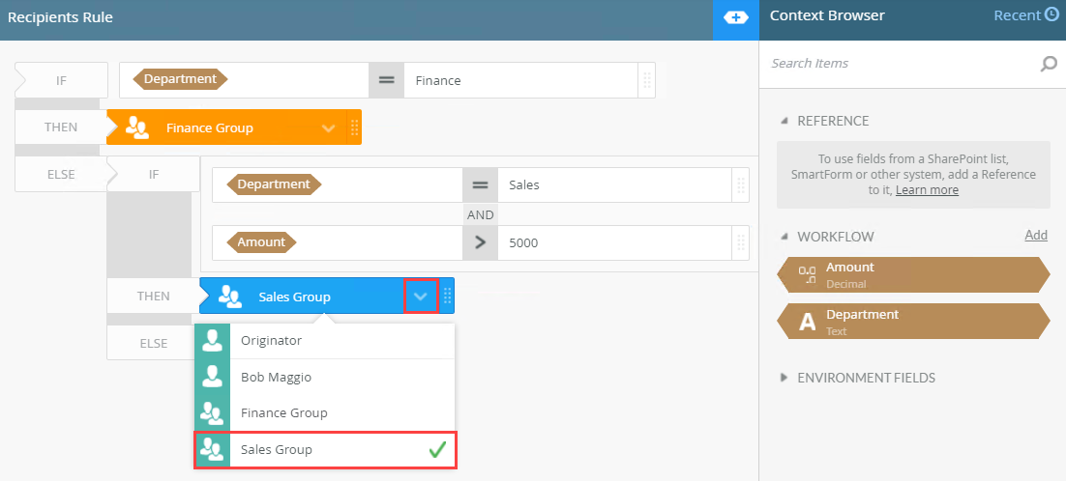Click the Department text type icon

(x=807, y=321)
